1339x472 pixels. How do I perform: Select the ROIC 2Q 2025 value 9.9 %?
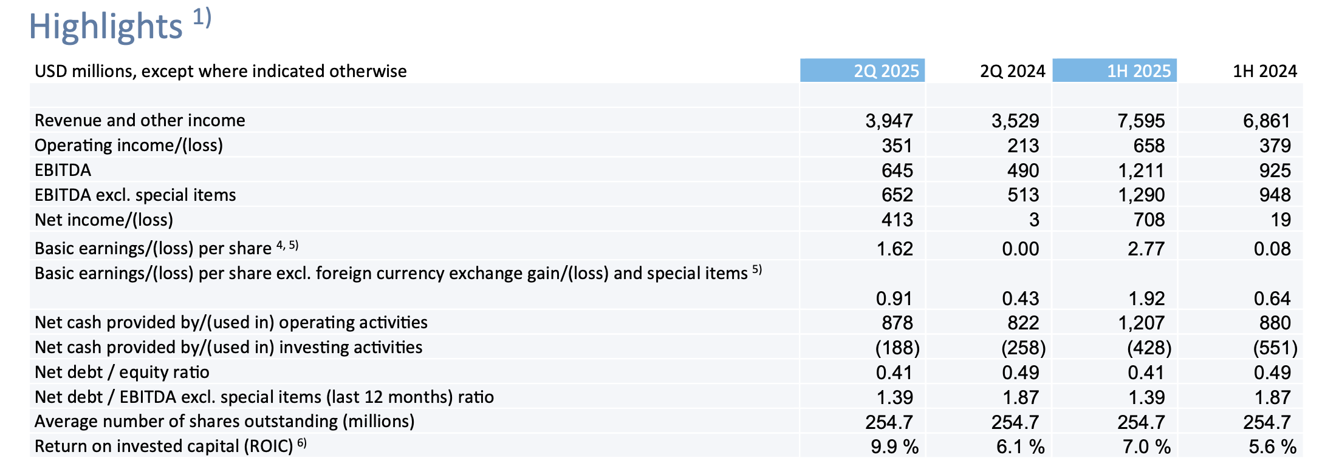point(894,447)
